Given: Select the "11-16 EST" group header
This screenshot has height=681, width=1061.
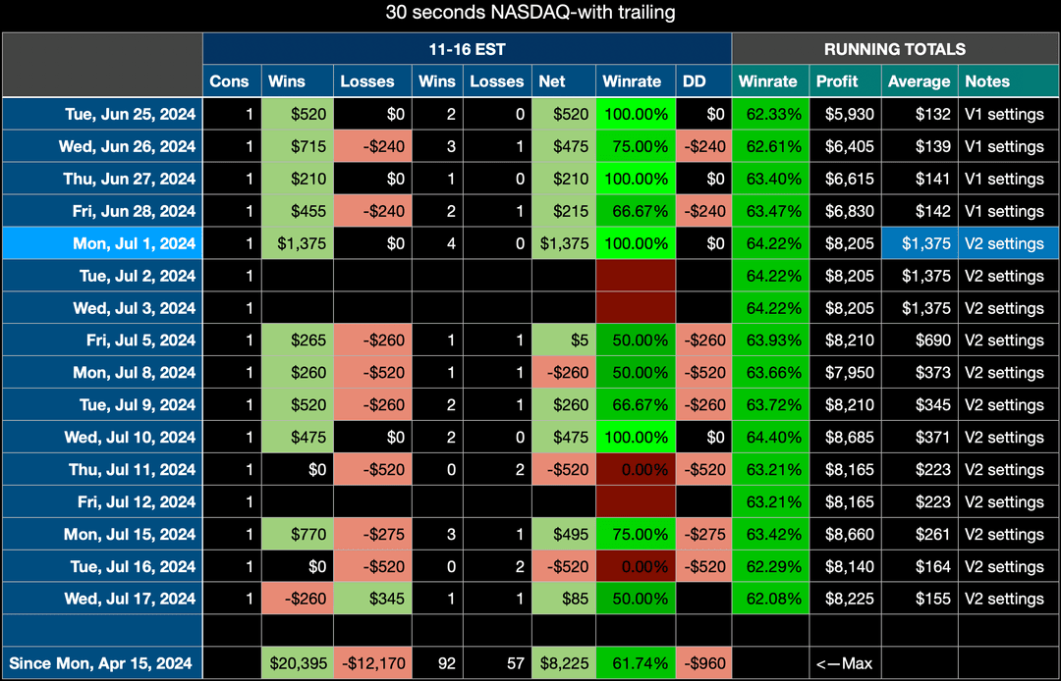Looking at the screenshot, I should (x=467, y=49).
